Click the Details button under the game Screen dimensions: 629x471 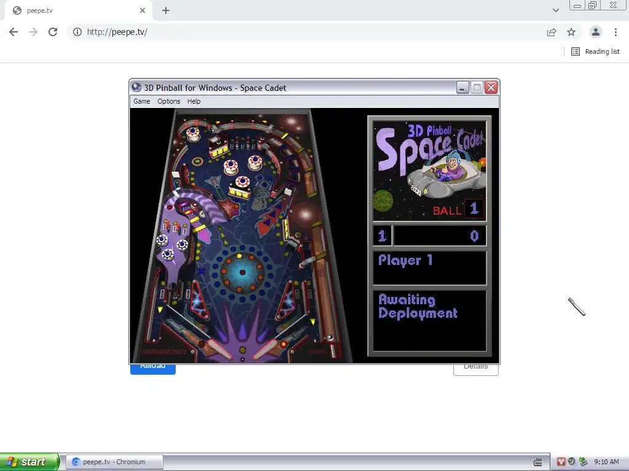coord(476,369)
